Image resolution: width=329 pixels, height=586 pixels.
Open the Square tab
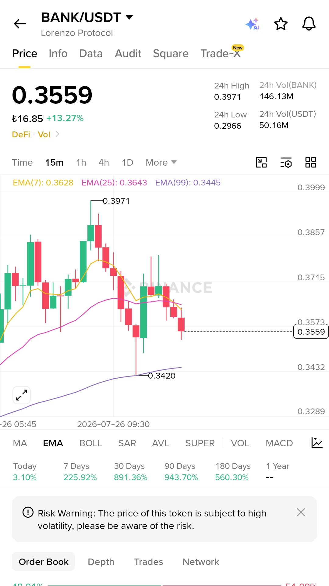171,53
